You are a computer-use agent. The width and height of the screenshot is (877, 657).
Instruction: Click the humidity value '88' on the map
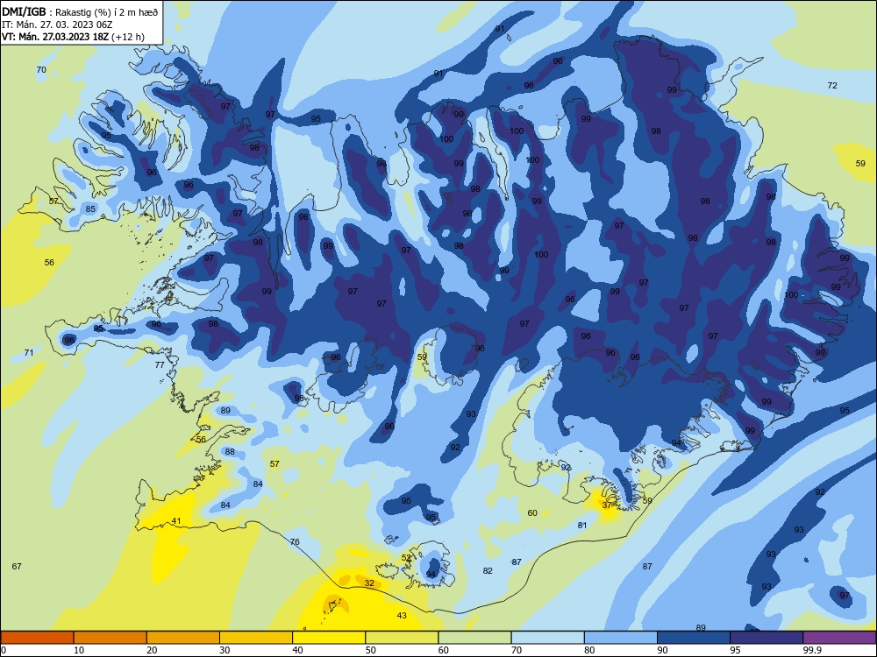230,451
